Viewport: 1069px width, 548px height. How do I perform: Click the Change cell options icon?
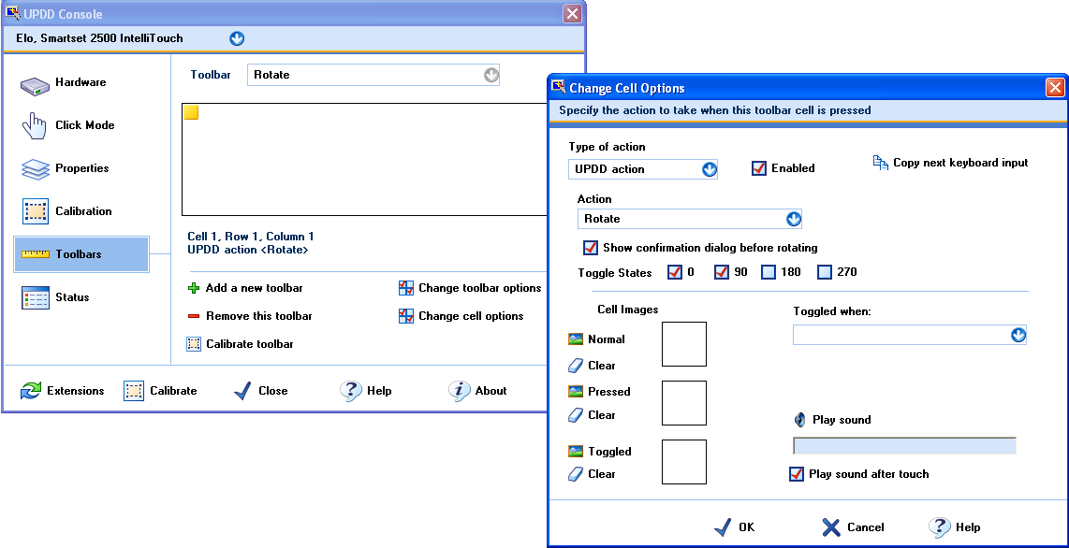(406, 316)
